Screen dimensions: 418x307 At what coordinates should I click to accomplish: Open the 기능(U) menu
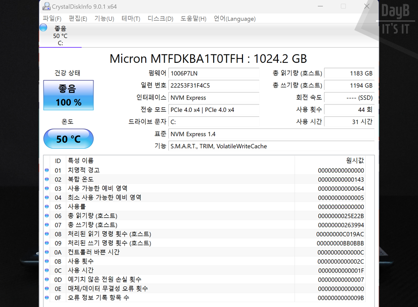(x=104, y=19)
